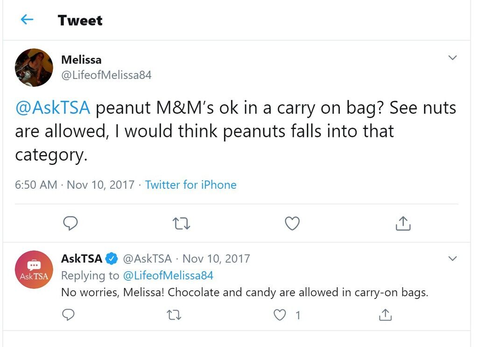Open the 6:50 AM Nov 10, 2017 timestamp
The image size is (478, 347).
75,185
